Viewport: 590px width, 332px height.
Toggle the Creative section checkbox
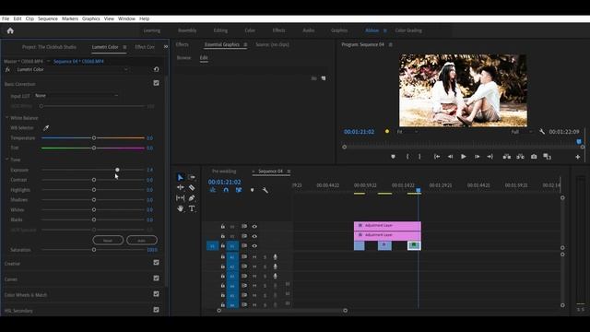156,263
